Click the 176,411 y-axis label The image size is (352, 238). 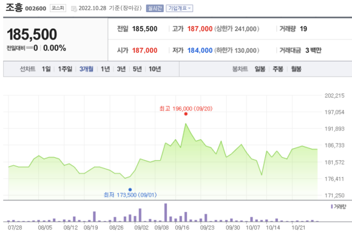(x=334, y=179)
